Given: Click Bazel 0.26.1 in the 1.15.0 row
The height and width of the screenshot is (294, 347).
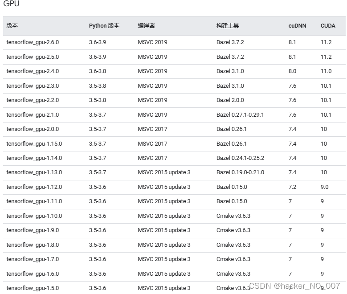Looking at the screenshot, I should click(x=232, y=144).
